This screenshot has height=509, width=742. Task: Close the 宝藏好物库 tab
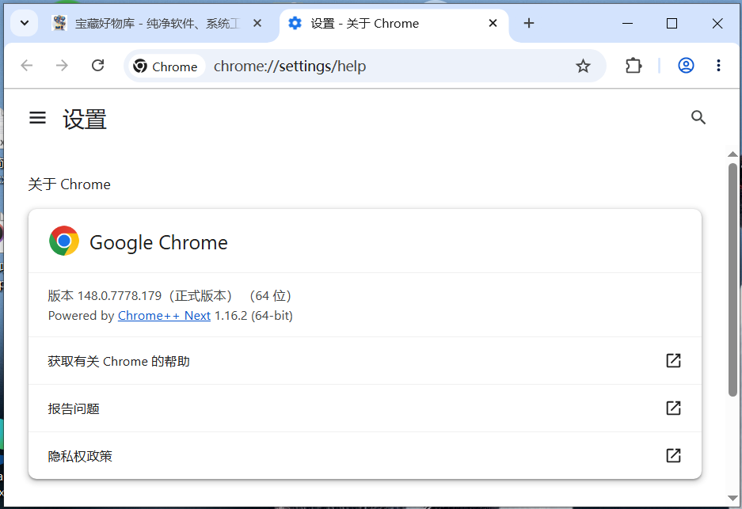pyautogui.click(x=257, y=23)
